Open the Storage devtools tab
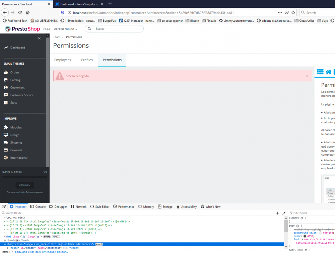This screenshot has width=335, height=253. [x=165, y=207]
